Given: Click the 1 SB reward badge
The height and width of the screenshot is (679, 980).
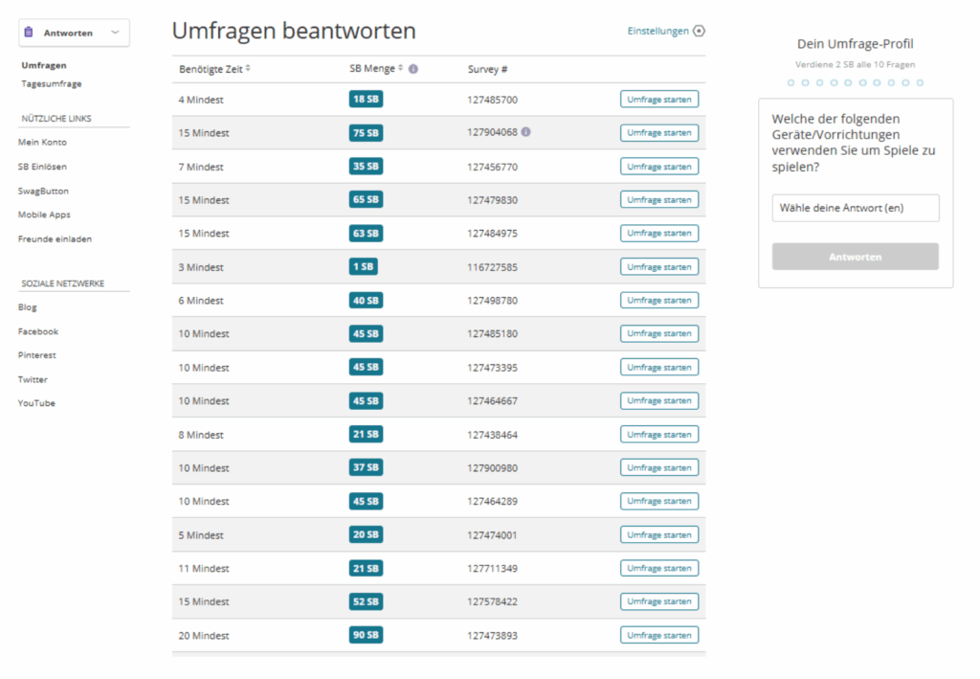Looking at the screenshot, I should [364, 267].
